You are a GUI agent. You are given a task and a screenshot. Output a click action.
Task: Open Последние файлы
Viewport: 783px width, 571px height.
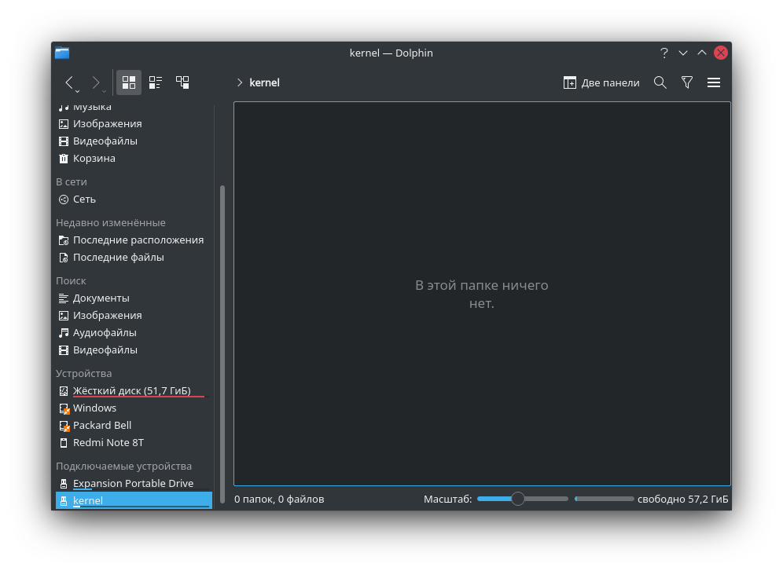[x=134, y=258]
